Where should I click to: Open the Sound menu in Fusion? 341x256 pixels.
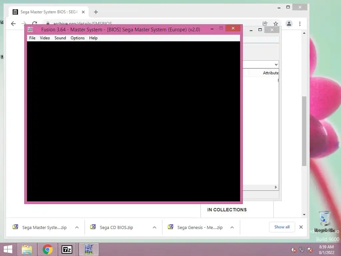(x=60, y=38)
